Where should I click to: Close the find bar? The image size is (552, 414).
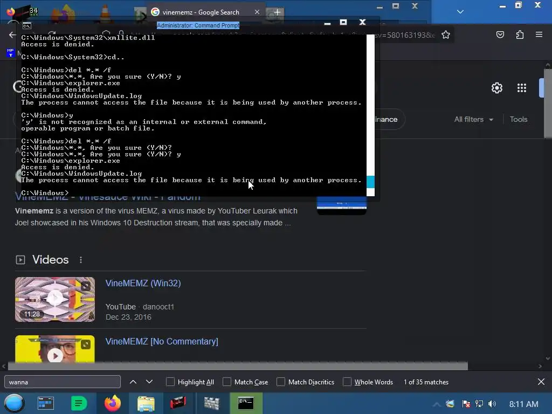[541, 382]
